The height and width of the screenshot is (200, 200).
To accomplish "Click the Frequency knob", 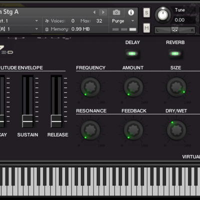I will [90, 87].
